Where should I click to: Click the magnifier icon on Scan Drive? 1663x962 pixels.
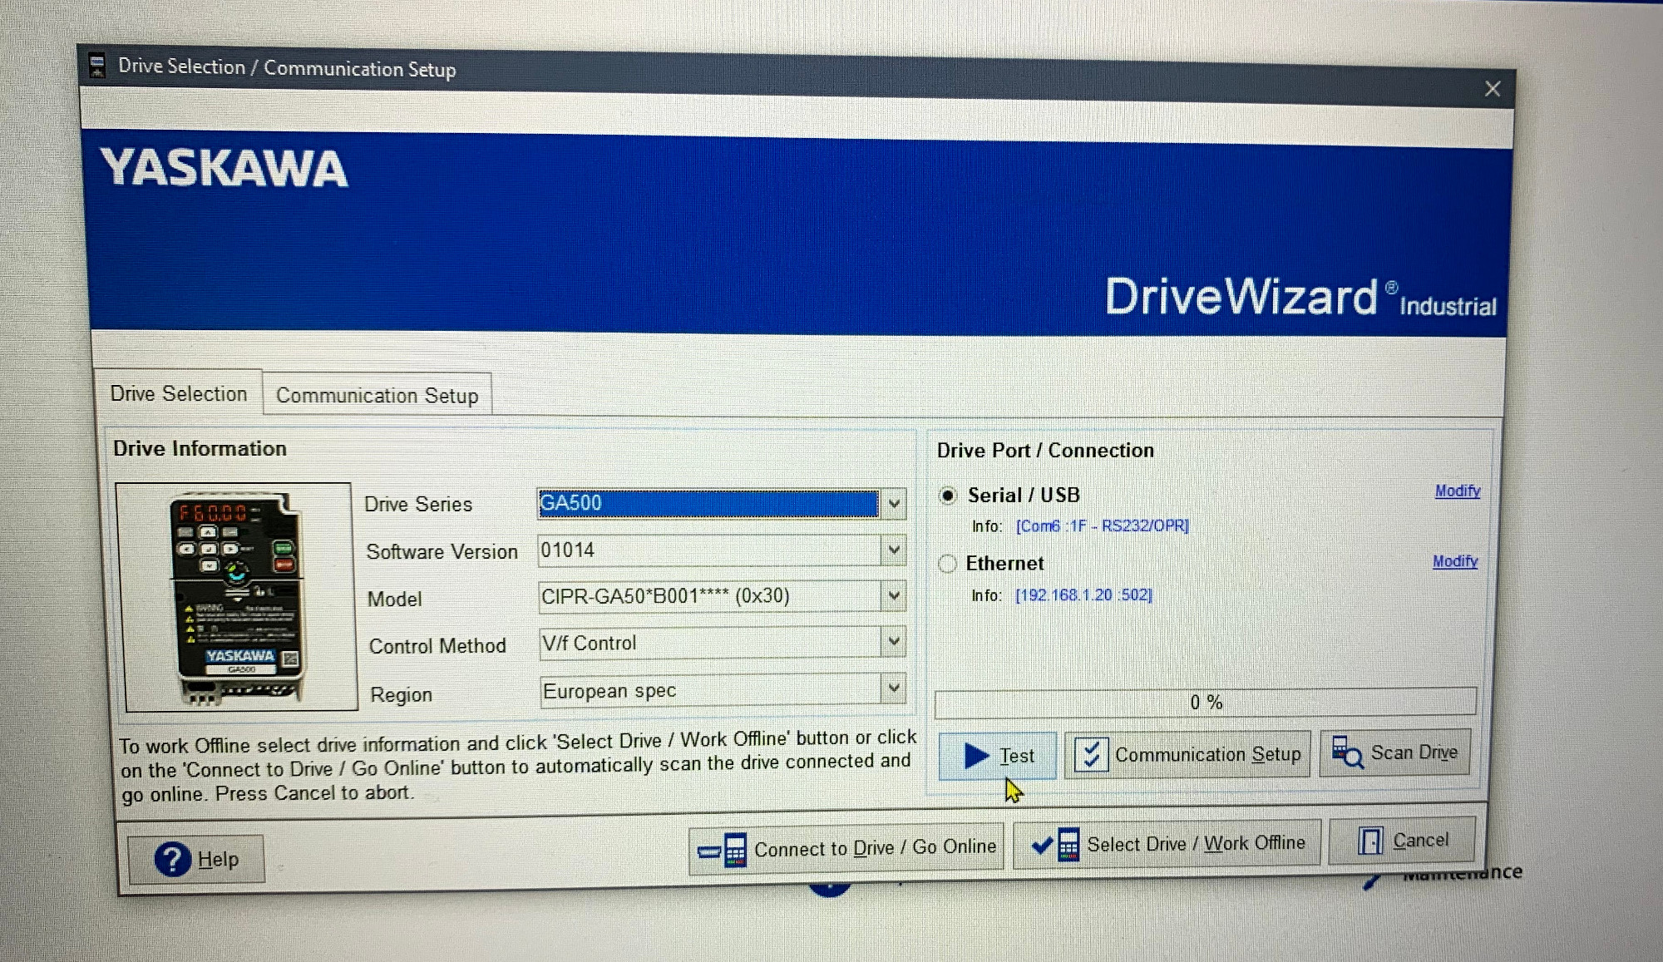pos(1347,752)
